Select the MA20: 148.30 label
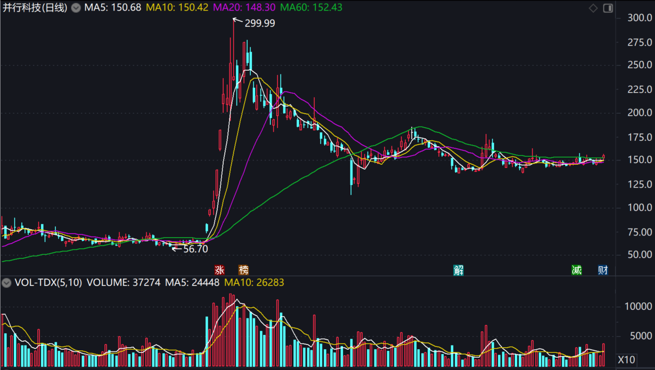 tap(245, 8)
